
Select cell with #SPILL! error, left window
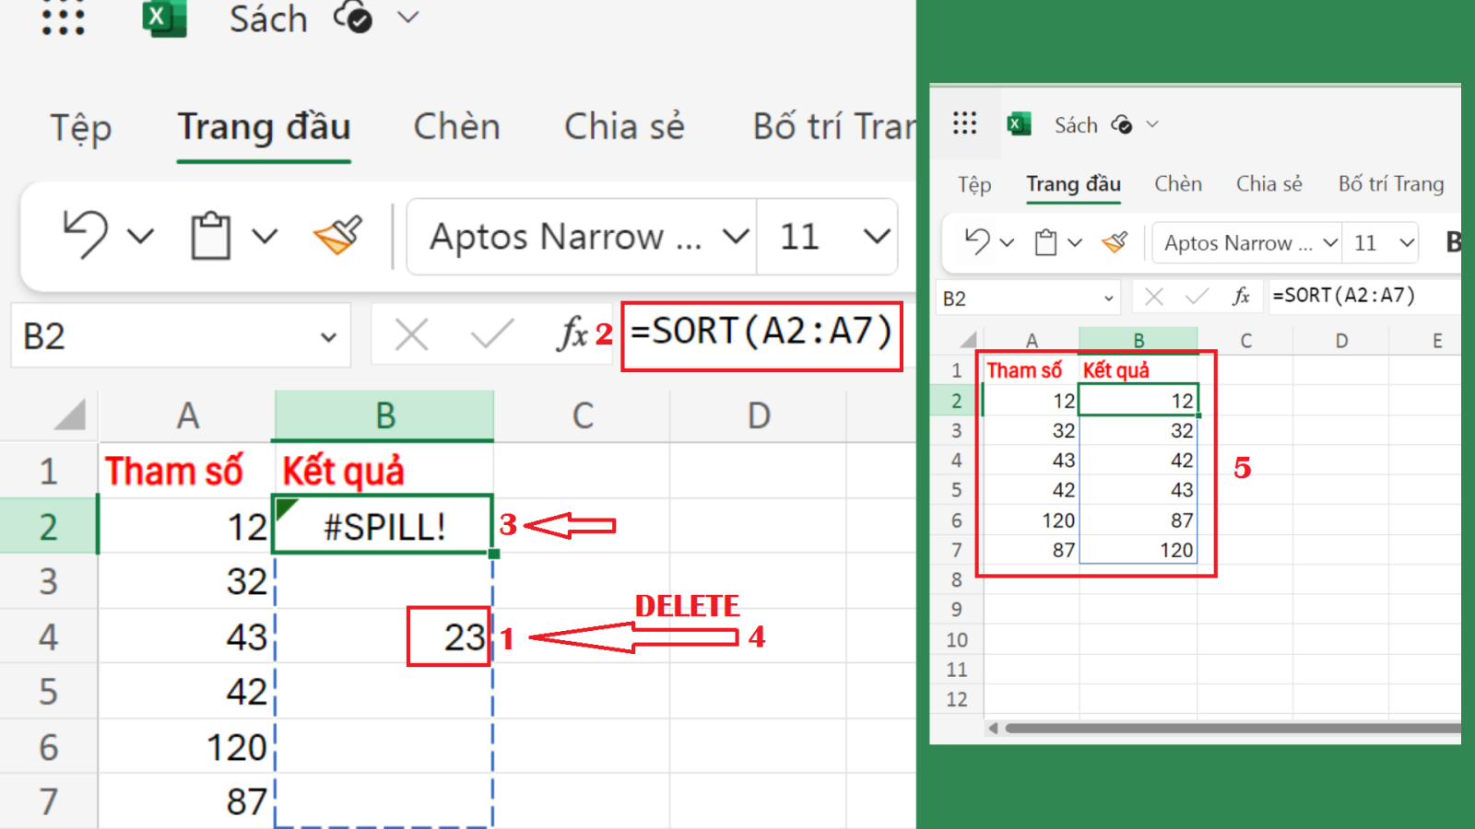[383, 526]
